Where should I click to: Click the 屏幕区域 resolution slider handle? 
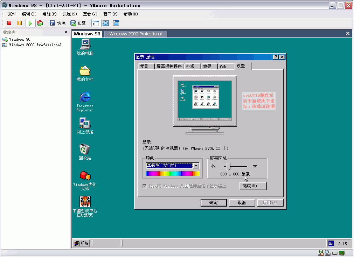228,166
